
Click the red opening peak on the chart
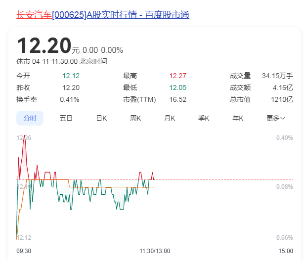pos(24,136)
